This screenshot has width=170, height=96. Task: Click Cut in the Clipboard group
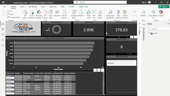click(10, 11)
